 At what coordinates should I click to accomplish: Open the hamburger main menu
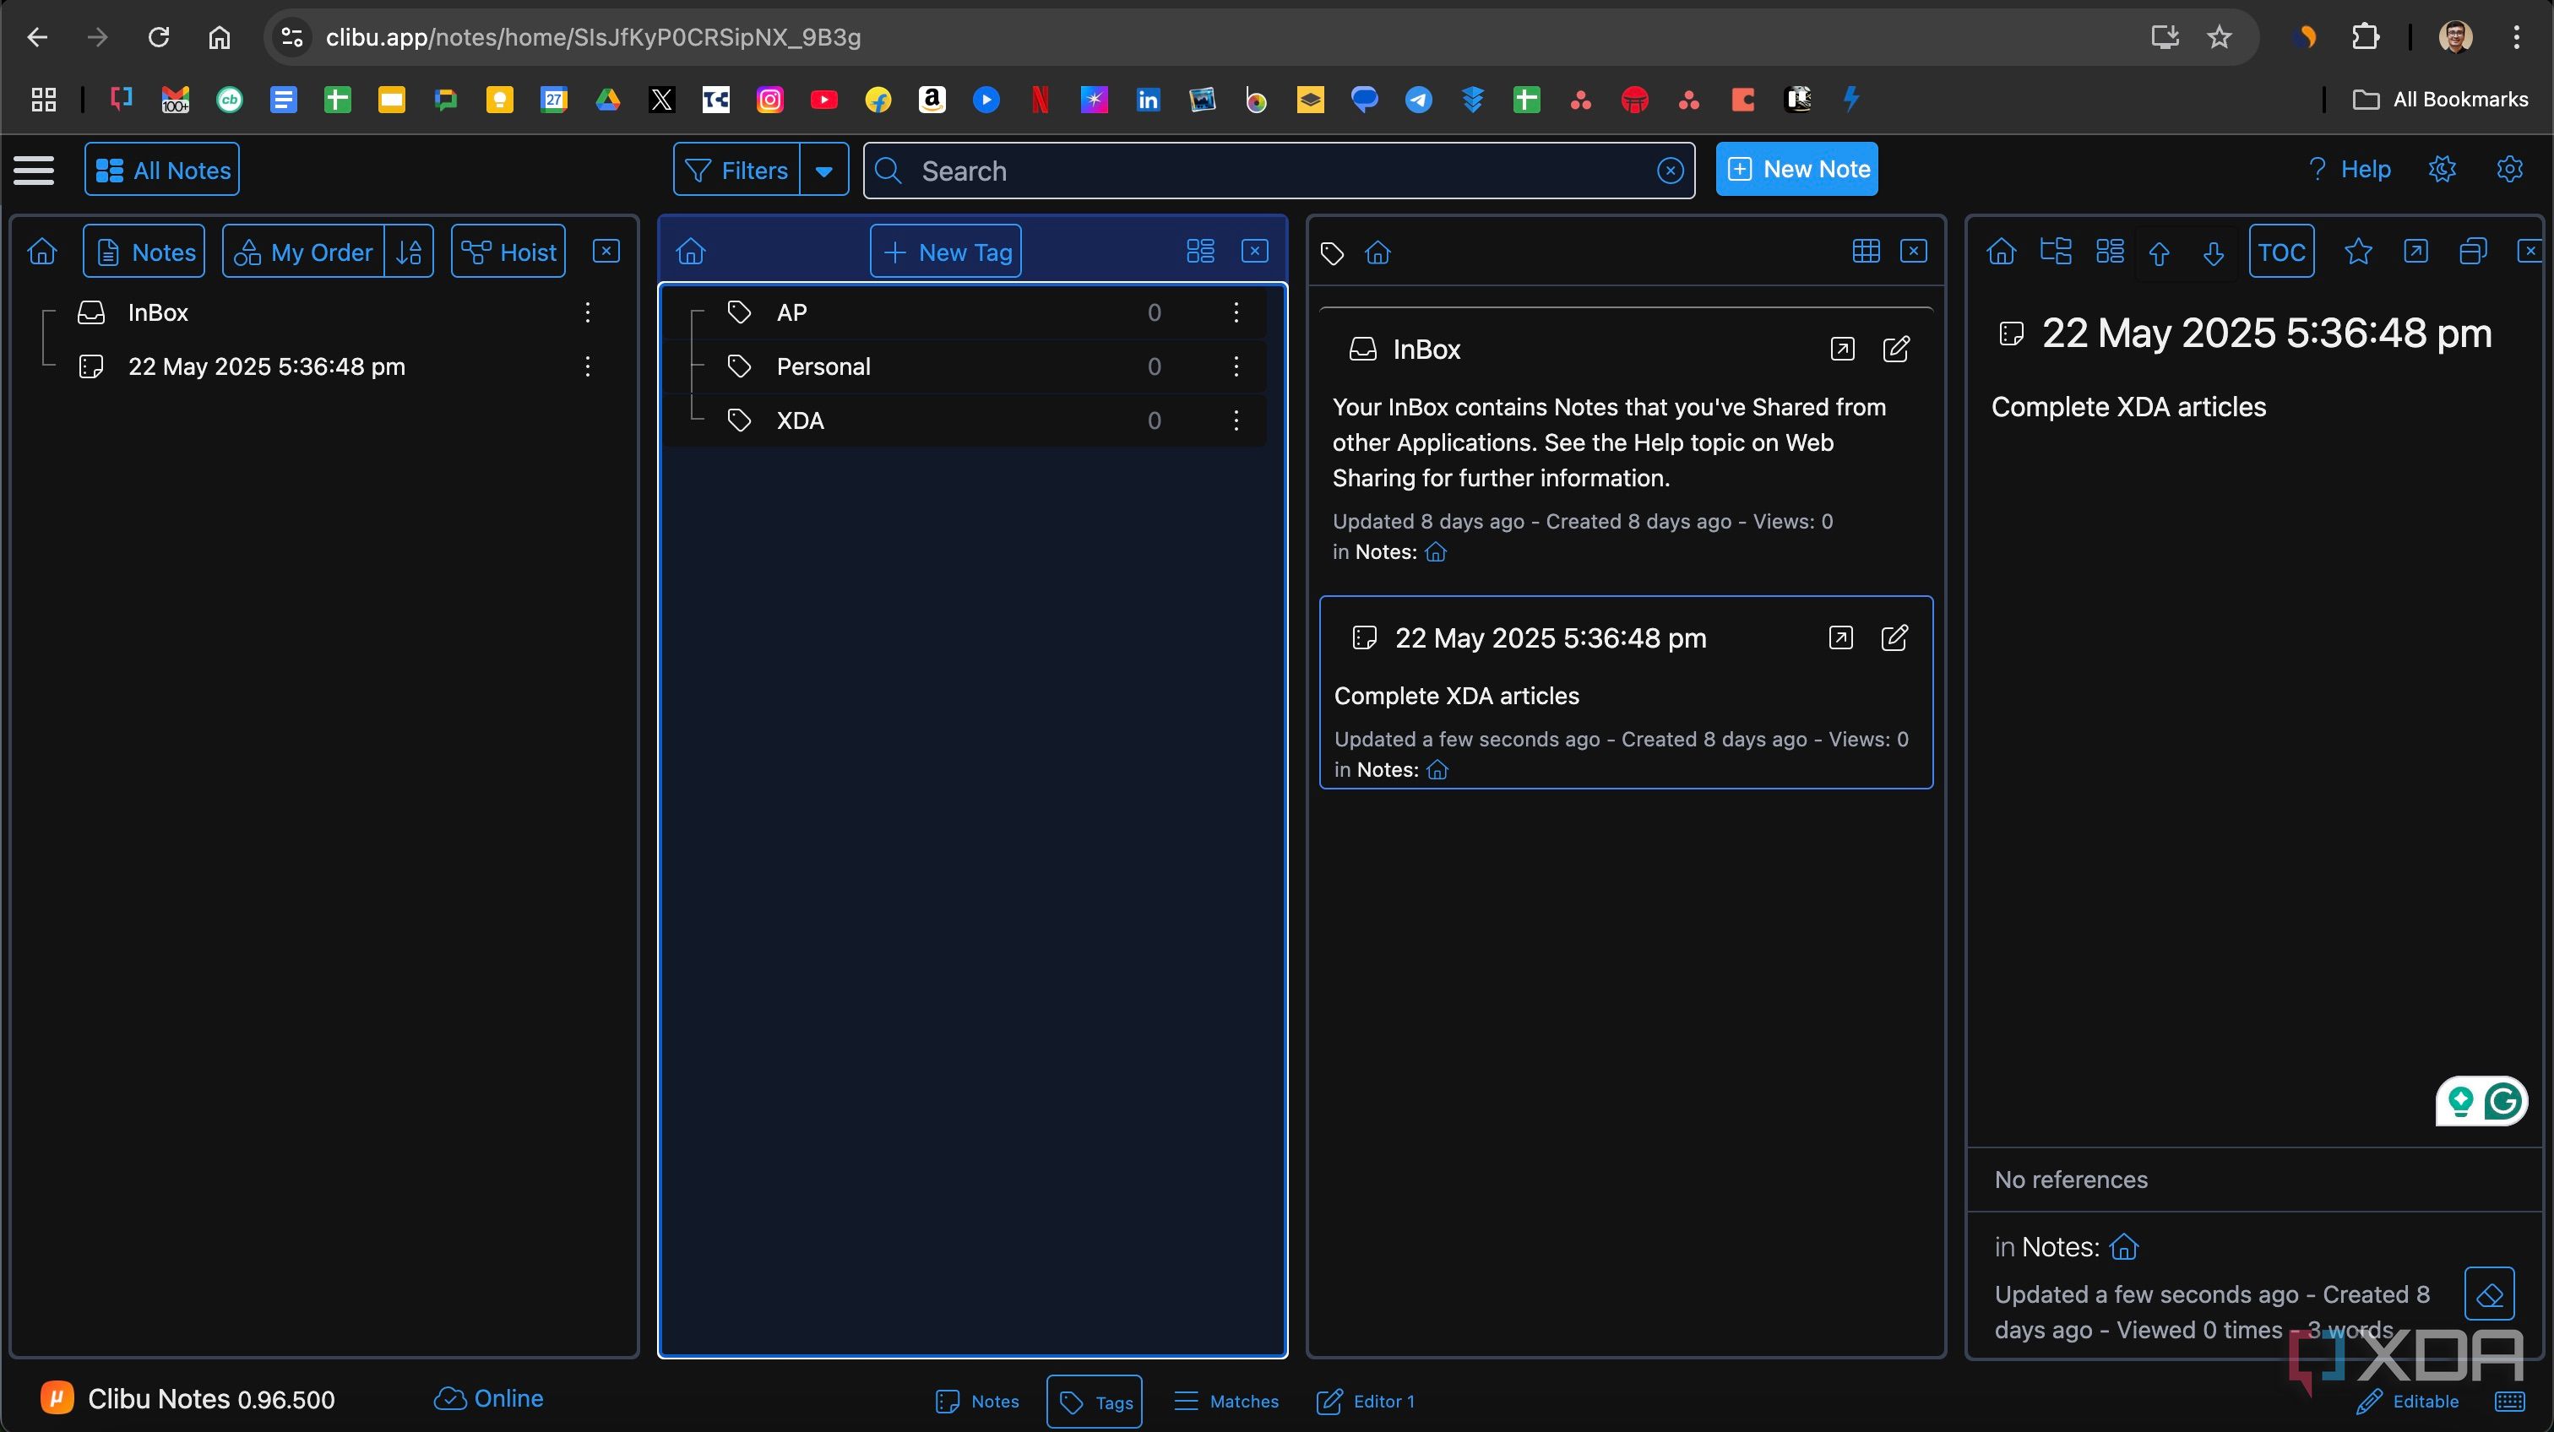(34, 170)
